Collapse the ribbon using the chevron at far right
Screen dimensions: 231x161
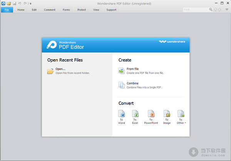227,10
